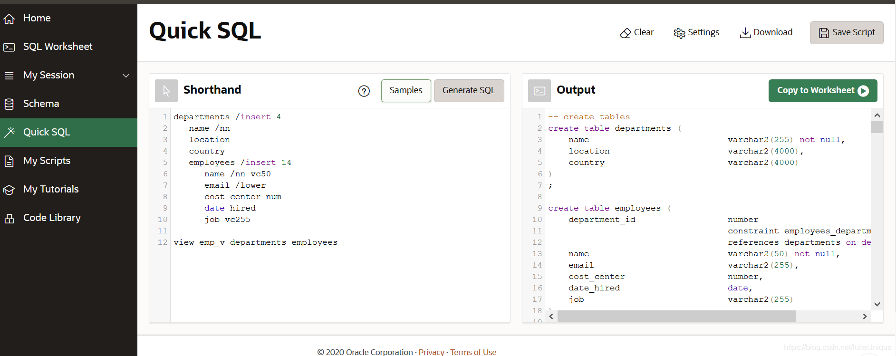Viewport: 896px width, 356px height.
Task: Click the Output panel terminal icon
Action: point(540,91)
